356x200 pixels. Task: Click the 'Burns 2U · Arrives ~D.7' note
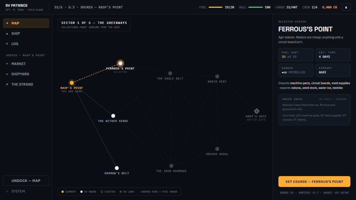pyautogui.click(x=314, y=193)
